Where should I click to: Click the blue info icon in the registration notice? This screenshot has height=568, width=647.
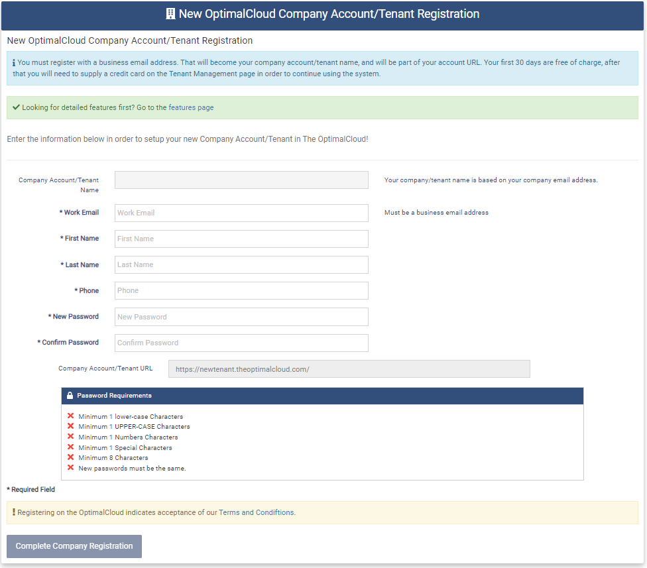(x=15, y=62)
